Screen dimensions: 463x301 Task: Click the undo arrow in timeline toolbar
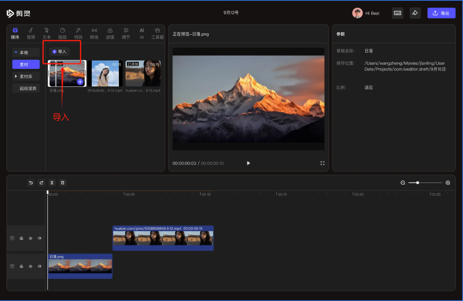coord(31,183)
